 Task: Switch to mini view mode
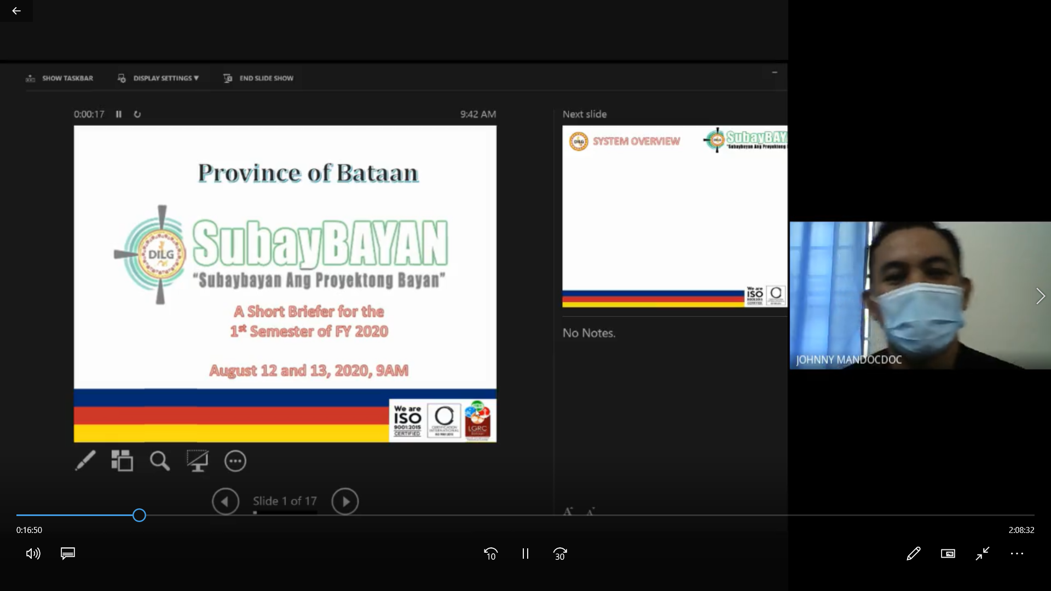point(948,554)
